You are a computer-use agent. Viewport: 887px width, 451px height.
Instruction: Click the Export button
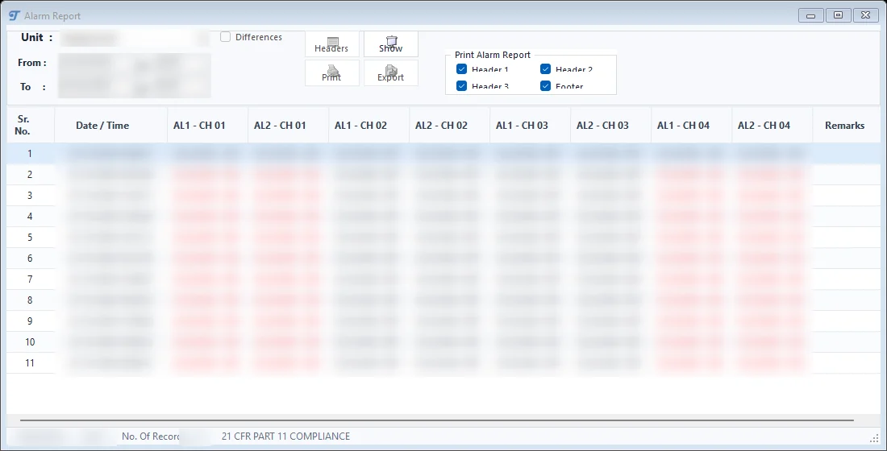pos(391,73)
